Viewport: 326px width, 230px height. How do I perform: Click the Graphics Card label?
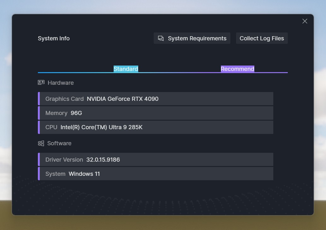point(64,99)
